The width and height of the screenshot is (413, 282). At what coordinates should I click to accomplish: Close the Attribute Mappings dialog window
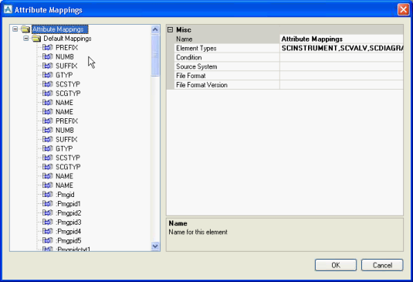[403, 10]
